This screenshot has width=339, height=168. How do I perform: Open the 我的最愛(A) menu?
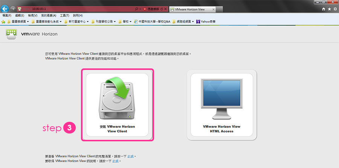tap(49, 15)
